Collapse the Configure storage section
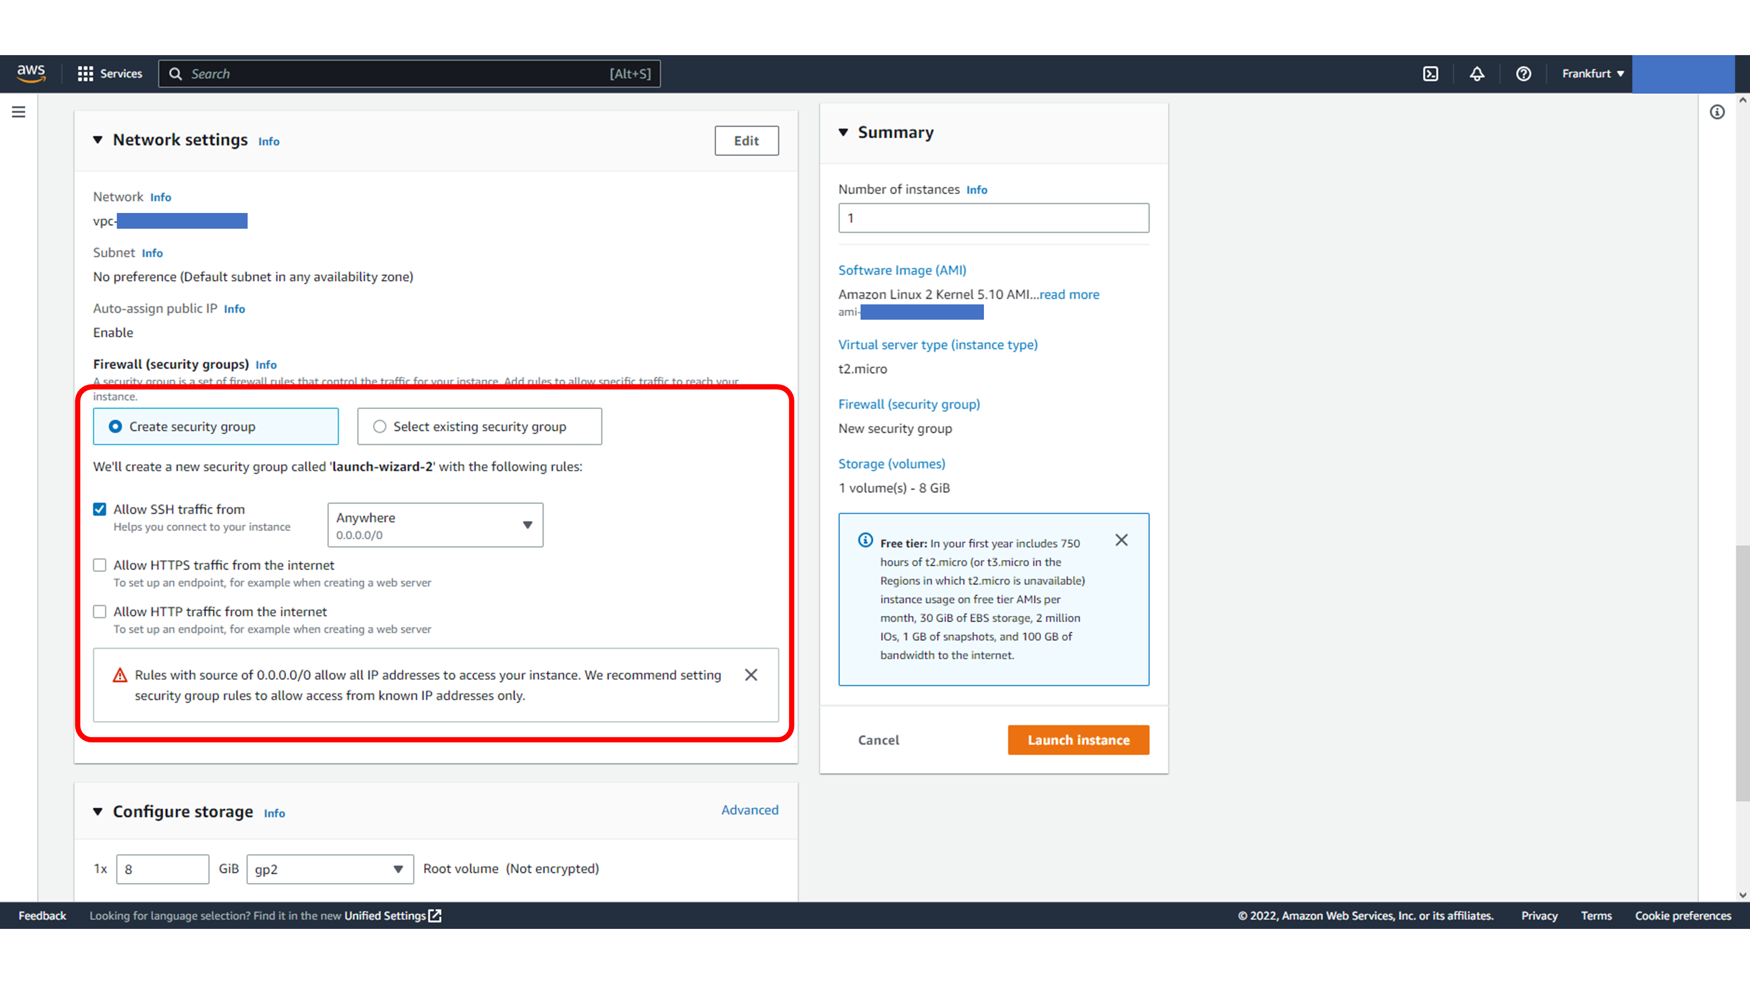The height and width of the screenshot is (984, 1750). (98, 811)
